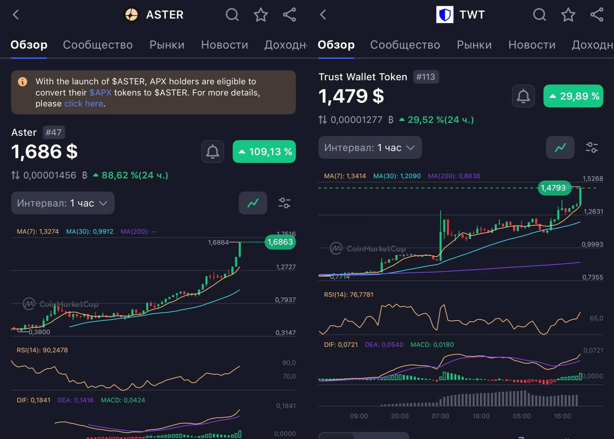Tap Trust Wallet Token rank badge #113

[425, 77]
